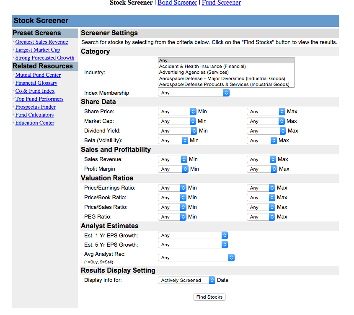Open the Prospectus Finder link
This screenshot has width=354, height=315.
tap(36, 107)
